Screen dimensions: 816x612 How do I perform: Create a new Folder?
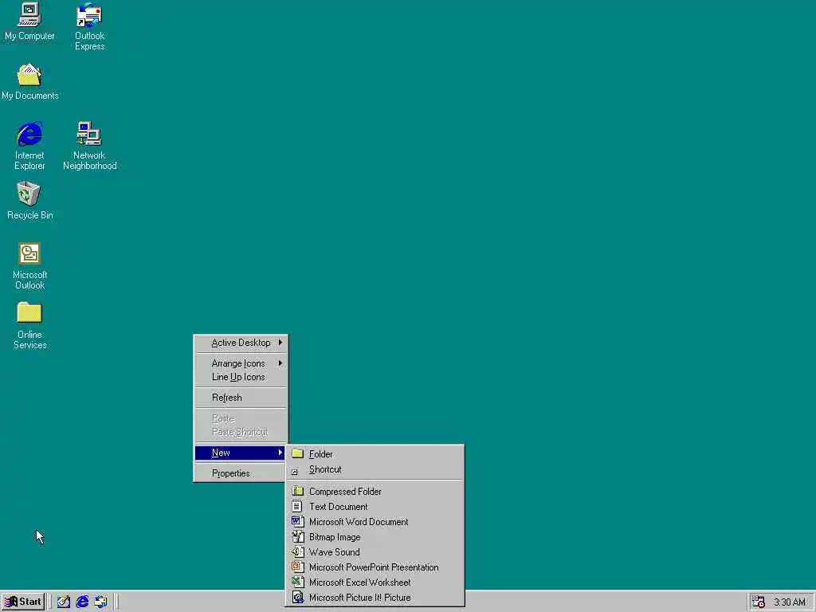tap(375, 453)
